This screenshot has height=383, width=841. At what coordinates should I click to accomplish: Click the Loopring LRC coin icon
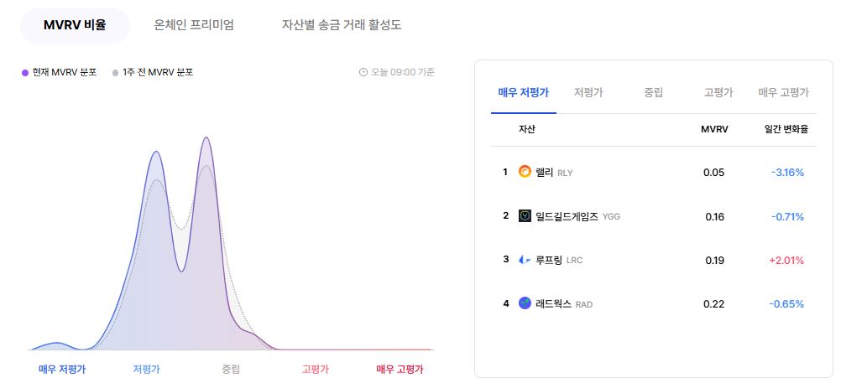point(525,261)
